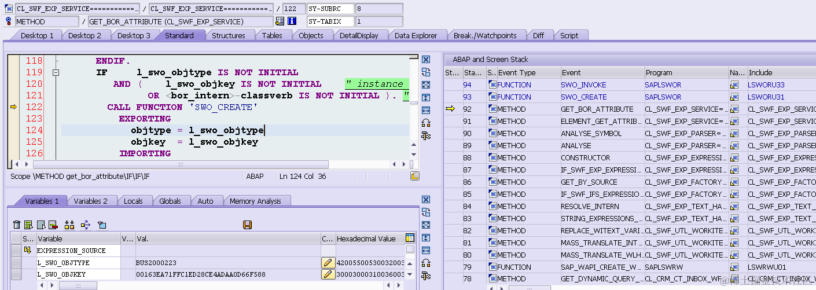Click the program icon before CL_SWF_EXP_SERVICE field
Viewport: 816px width, 290px height.
[9, 9]
